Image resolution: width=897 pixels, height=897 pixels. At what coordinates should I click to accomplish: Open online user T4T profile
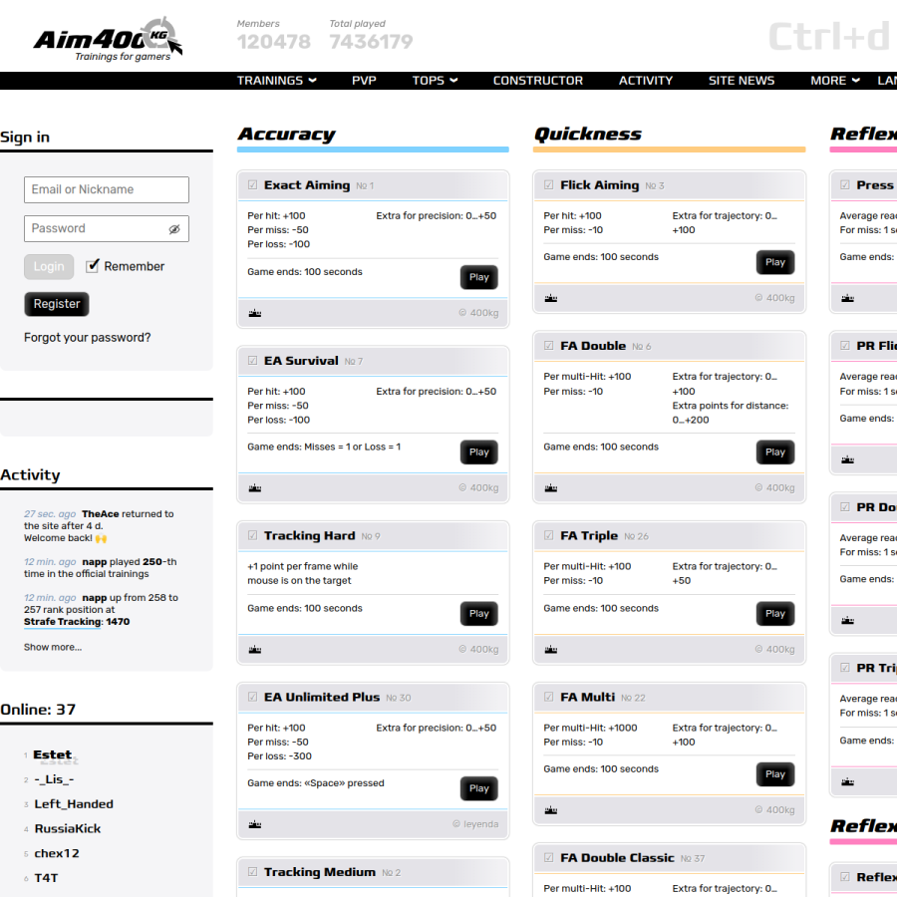click(46, 878)
